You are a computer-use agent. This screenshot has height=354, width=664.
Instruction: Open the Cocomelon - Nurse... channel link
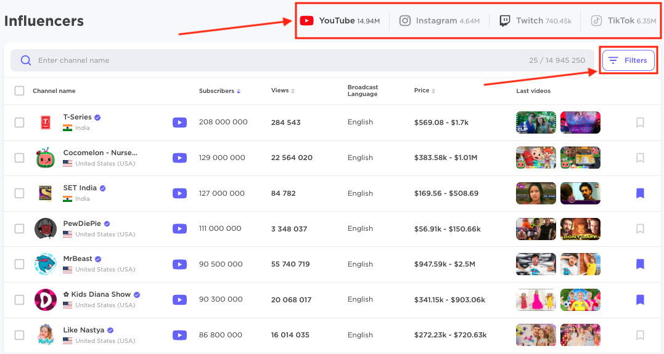[x=100, y=153]
